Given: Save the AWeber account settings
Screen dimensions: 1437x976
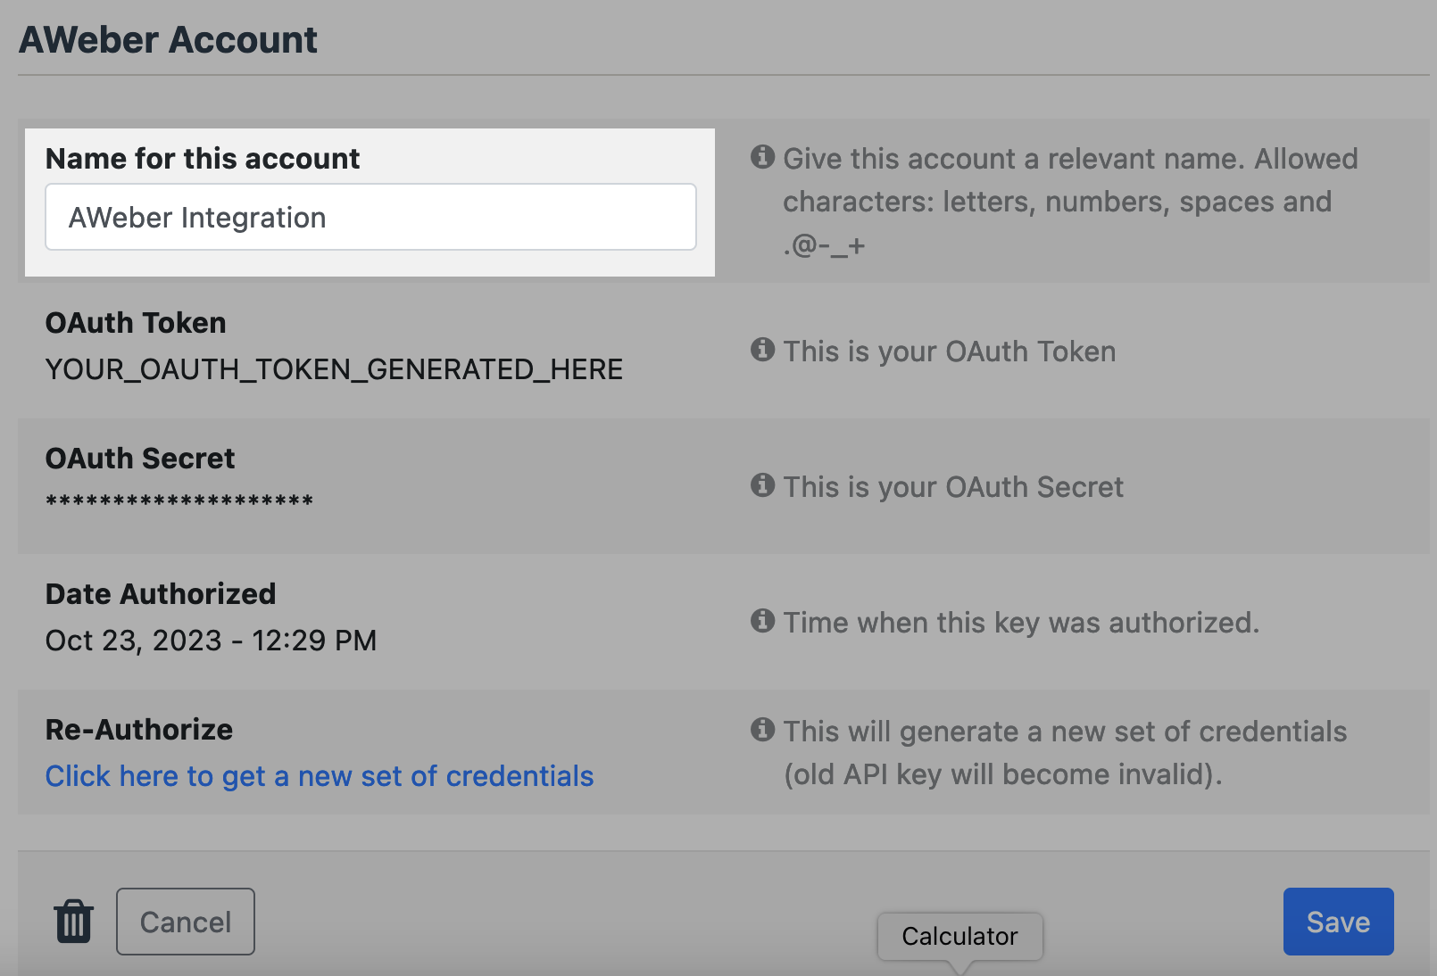Looking at the screenshot, I should pos(1338,921).
